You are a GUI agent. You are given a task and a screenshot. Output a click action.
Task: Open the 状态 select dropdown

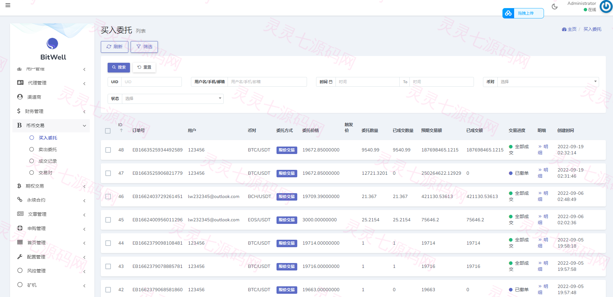pyautogui.click(x=172, y=99)
